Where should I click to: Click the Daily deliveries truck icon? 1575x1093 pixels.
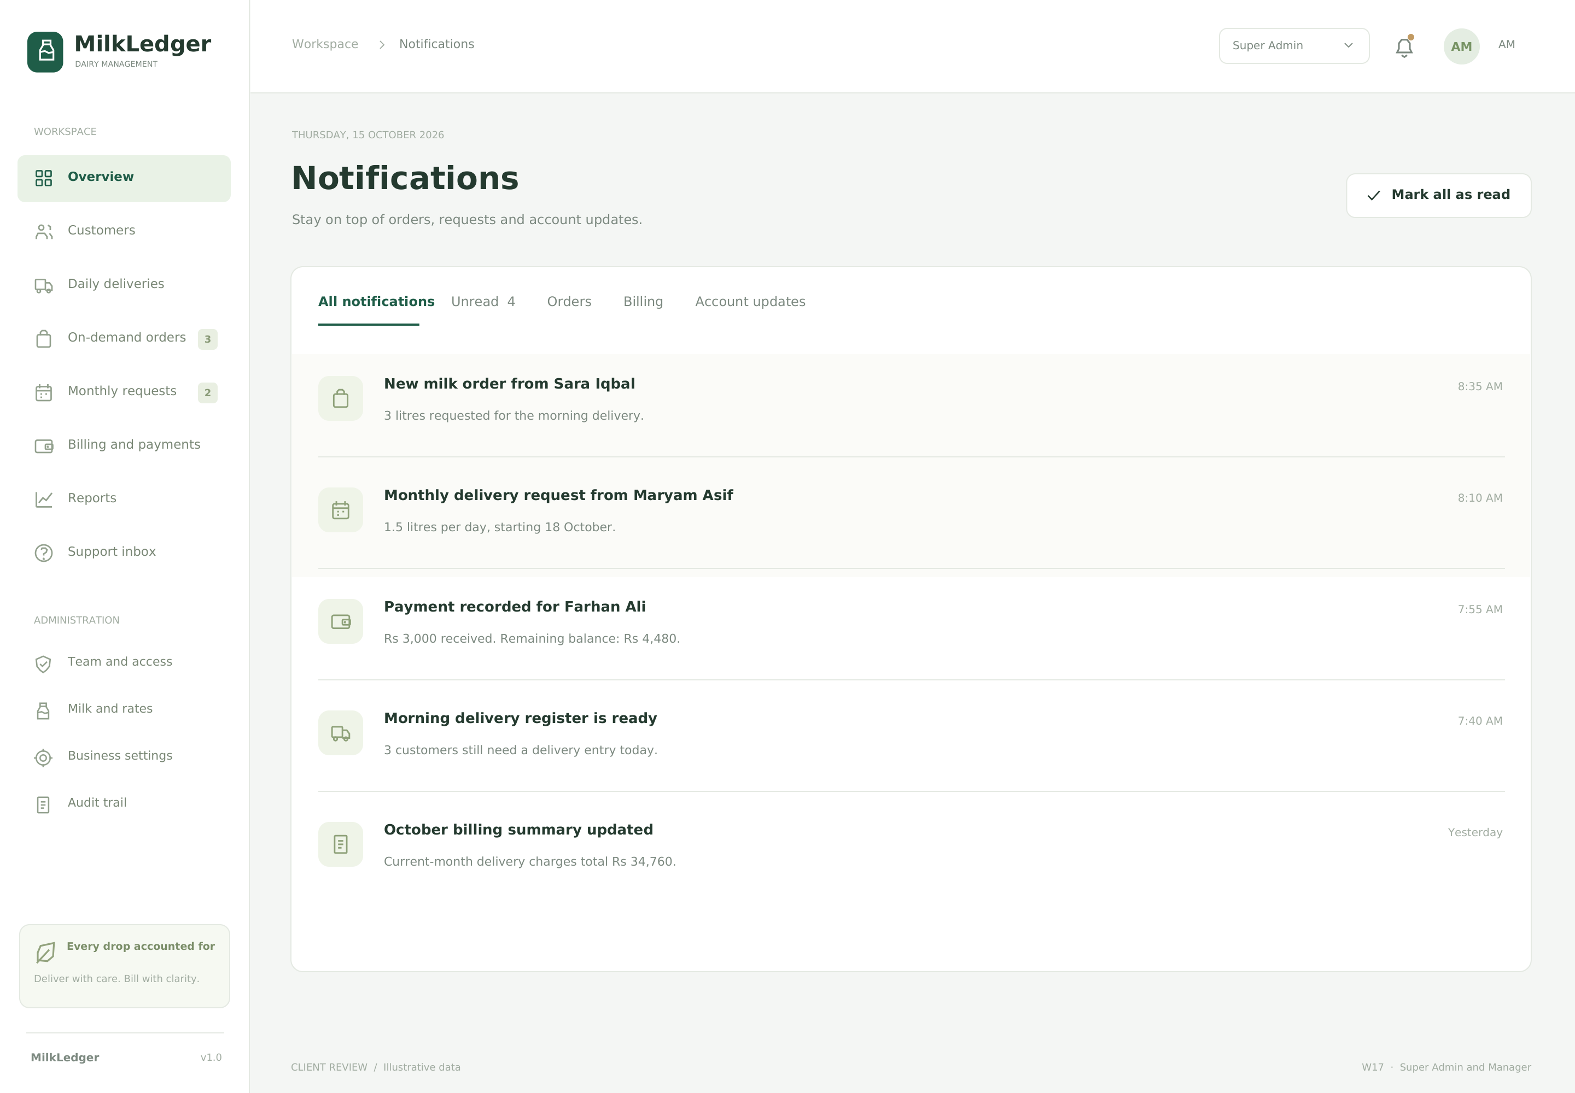[44, 286]
